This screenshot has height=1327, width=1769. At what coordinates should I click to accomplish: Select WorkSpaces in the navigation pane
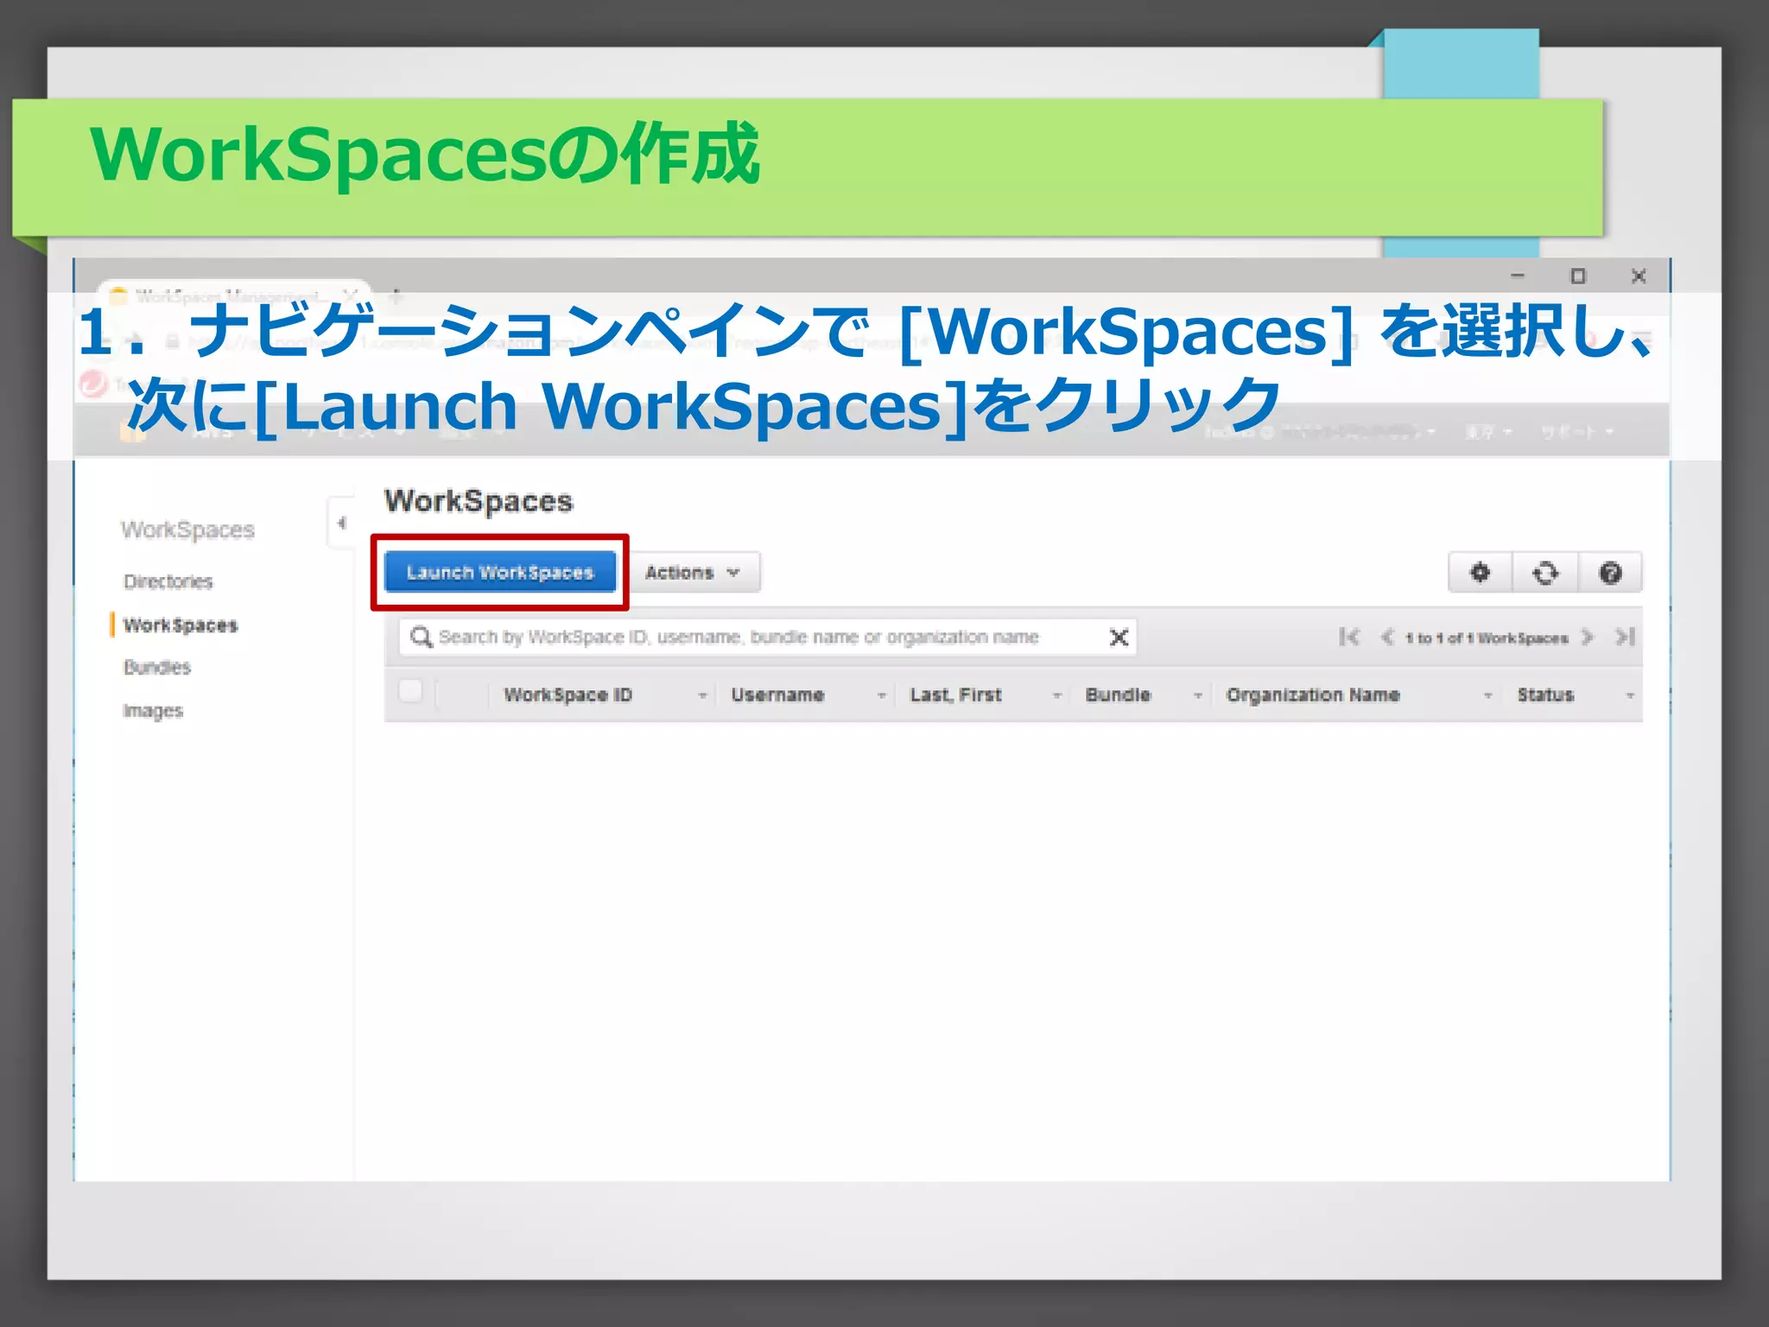click(x=181, y=625)
